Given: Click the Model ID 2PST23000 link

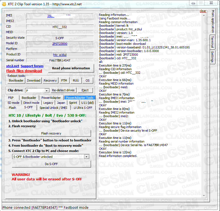Looking at the screenshot, I should point(60,44).
